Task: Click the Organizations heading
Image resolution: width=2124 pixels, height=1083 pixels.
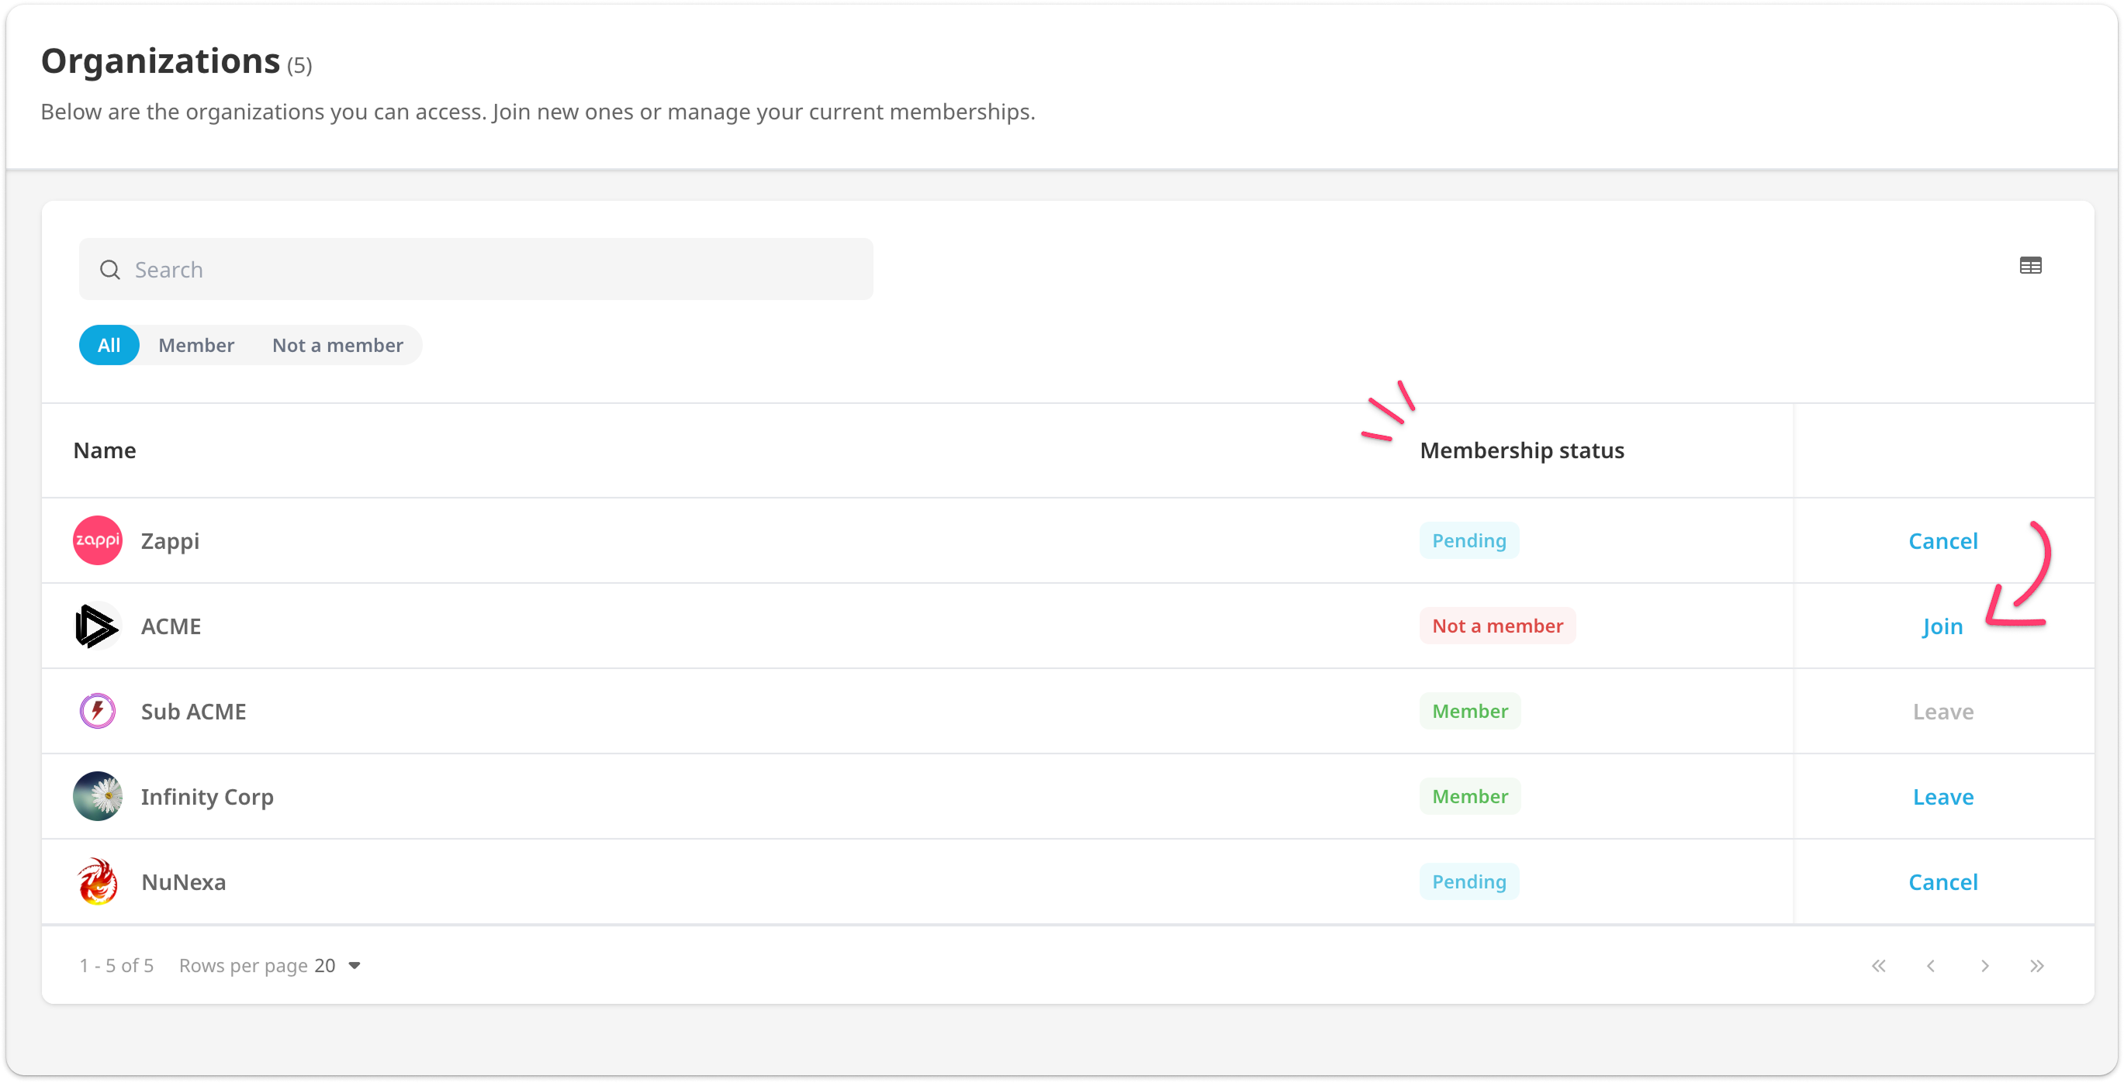Action: 161,62
